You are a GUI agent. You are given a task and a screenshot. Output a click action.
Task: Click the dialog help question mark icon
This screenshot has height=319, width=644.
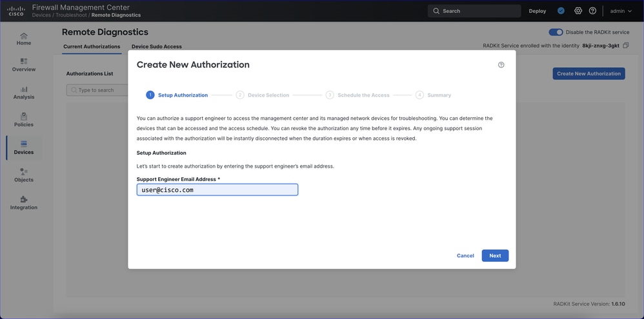(501, 65)
